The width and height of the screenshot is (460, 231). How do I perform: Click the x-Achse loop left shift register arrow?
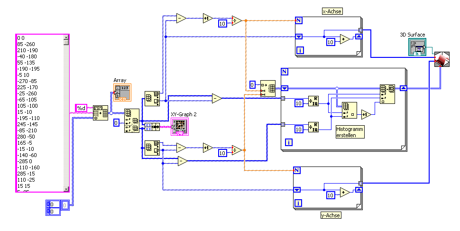299,37
